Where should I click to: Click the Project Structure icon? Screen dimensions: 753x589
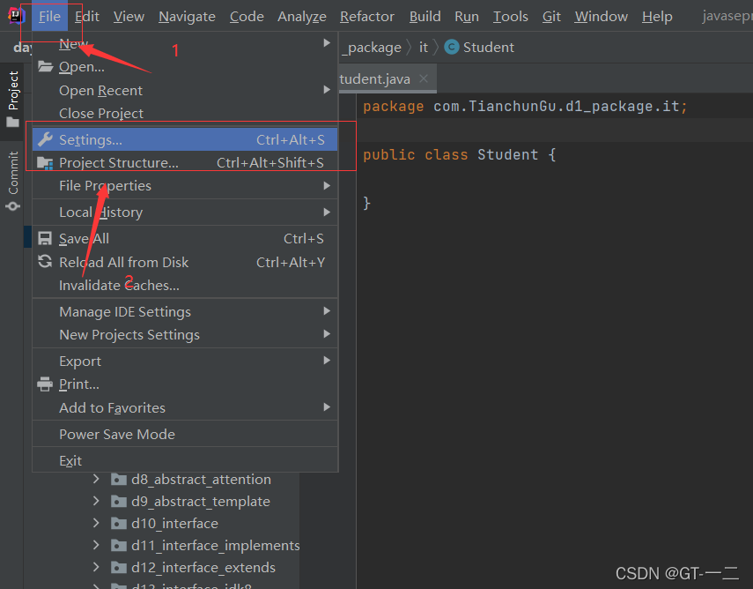[x=45, y=163]
